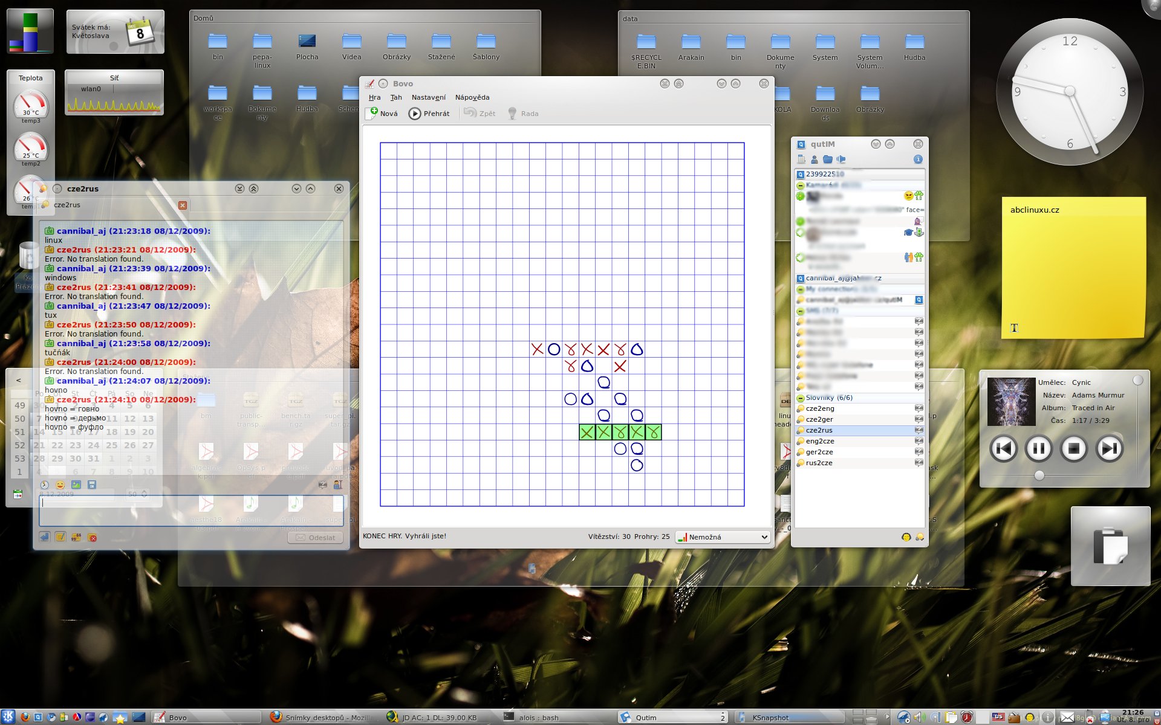Screen dimensions: 1161x725
Task: Open emoticon picker in chat window
Action: tap(60, 485)
